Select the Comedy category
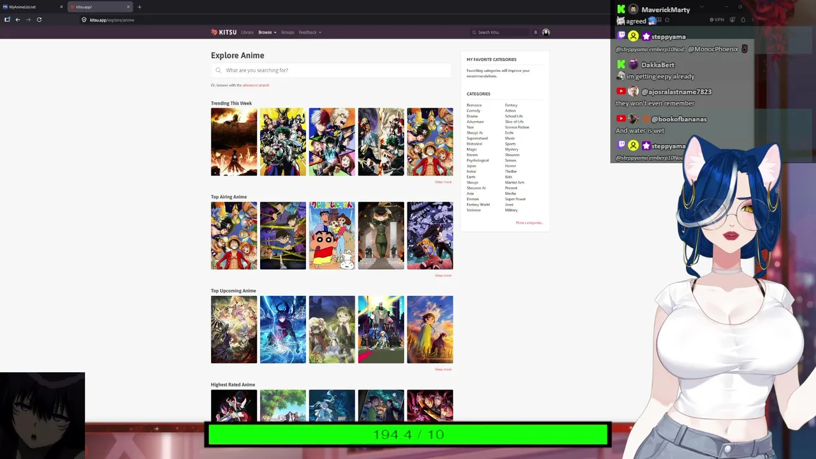 click(473, 111)
